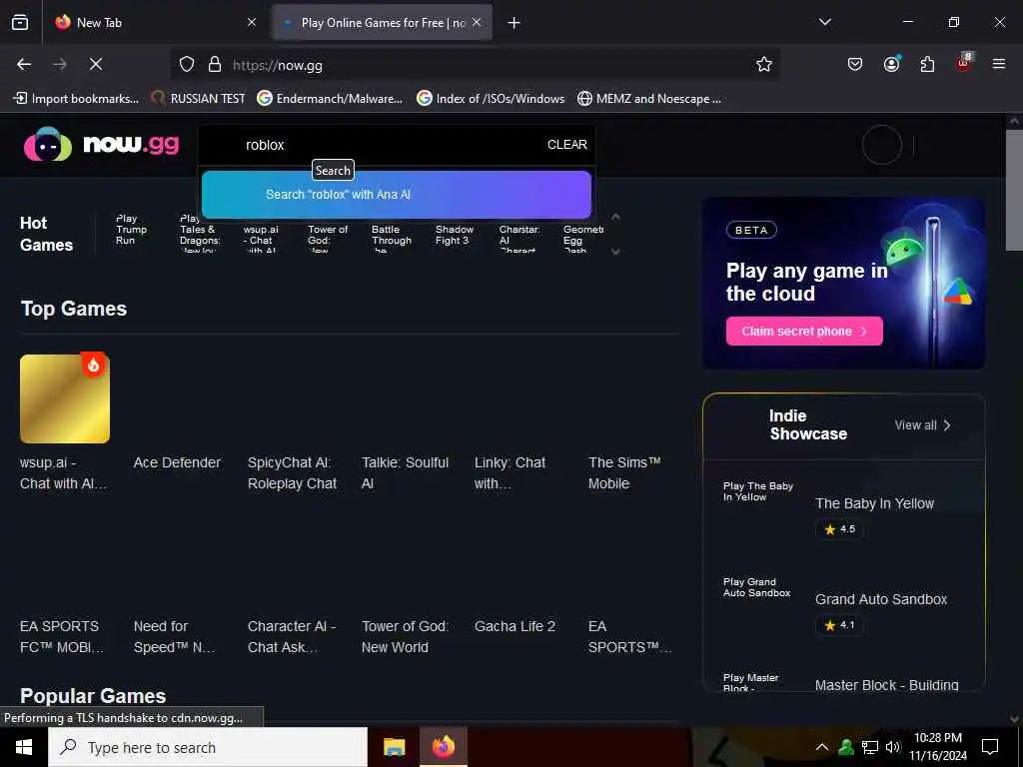Viewport: 1023px width, 767px height.
Task: Open the Firefox hamburger application menu
Action: (x=999, y=64)
